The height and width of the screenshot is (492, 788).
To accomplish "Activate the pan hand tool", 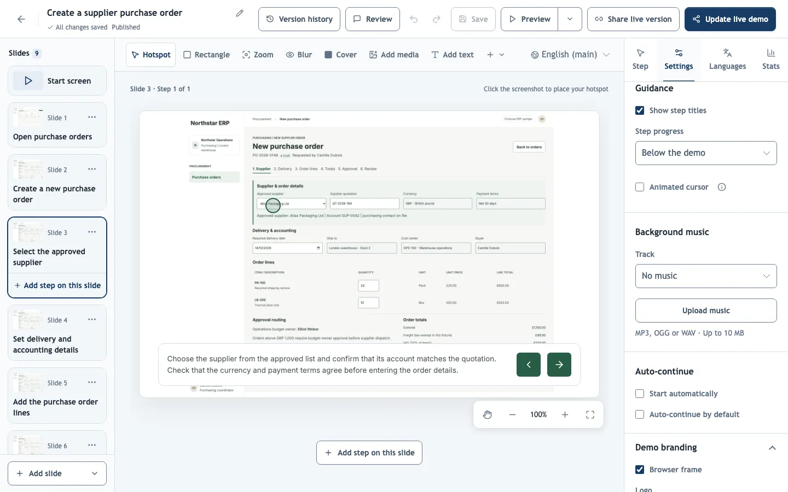I will point(488,415).
